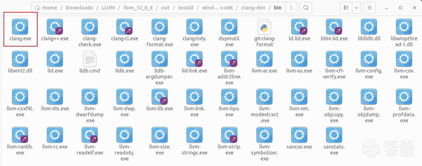Image resolution: width=422 pixels, height=166 pixels.
Task: Navigate to install folder in path bar
Action: pyautogui.click(x=186, y=7)
